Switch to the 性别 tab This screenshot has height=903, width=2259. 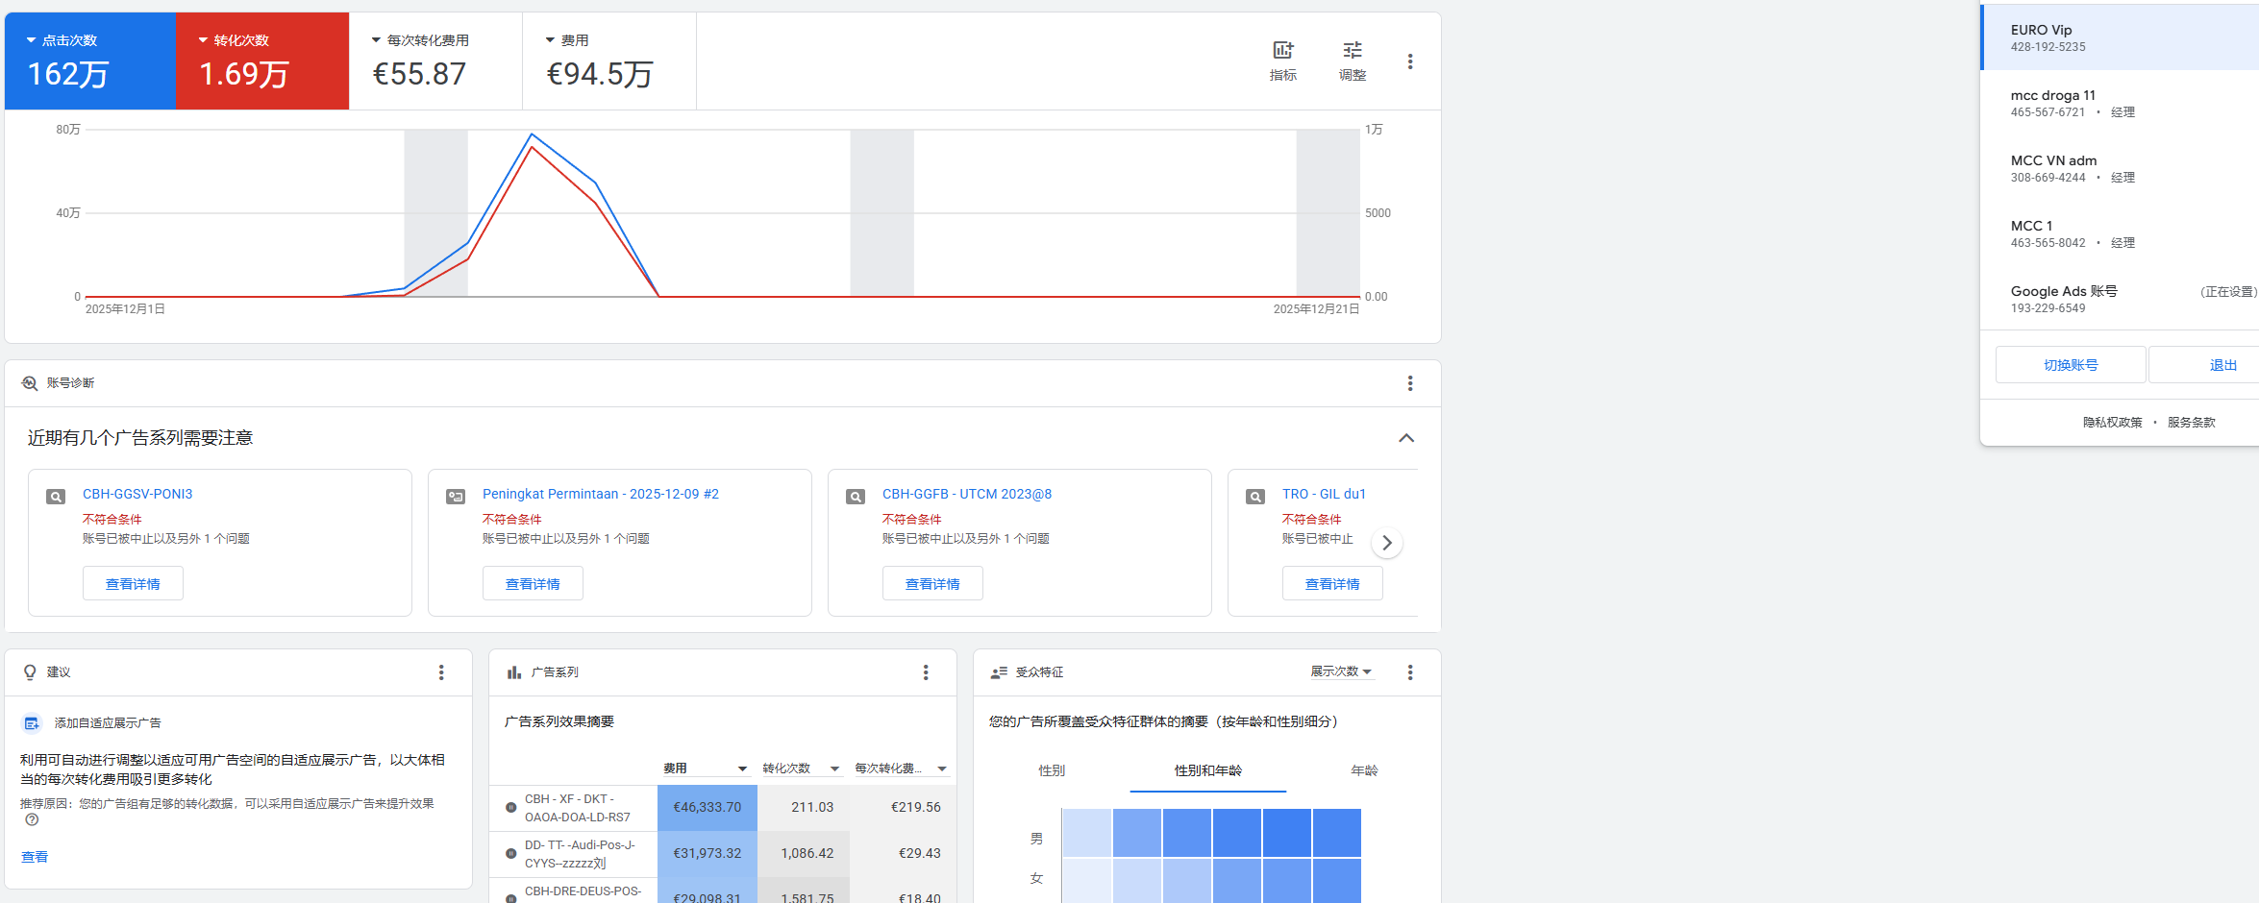click(x=1052, y=770)
